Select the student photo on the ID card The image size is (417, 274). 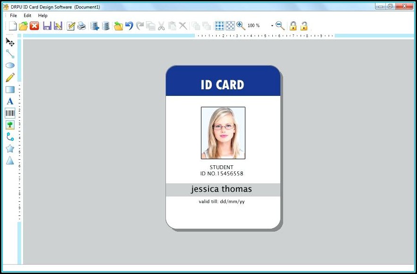223,133
